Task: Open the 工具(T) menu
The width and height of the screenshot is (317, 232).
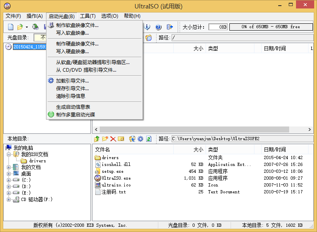Action: tap(88, 16)
